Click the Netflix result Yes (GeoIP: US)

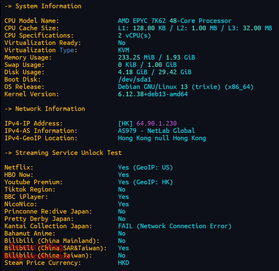[145, 167]
